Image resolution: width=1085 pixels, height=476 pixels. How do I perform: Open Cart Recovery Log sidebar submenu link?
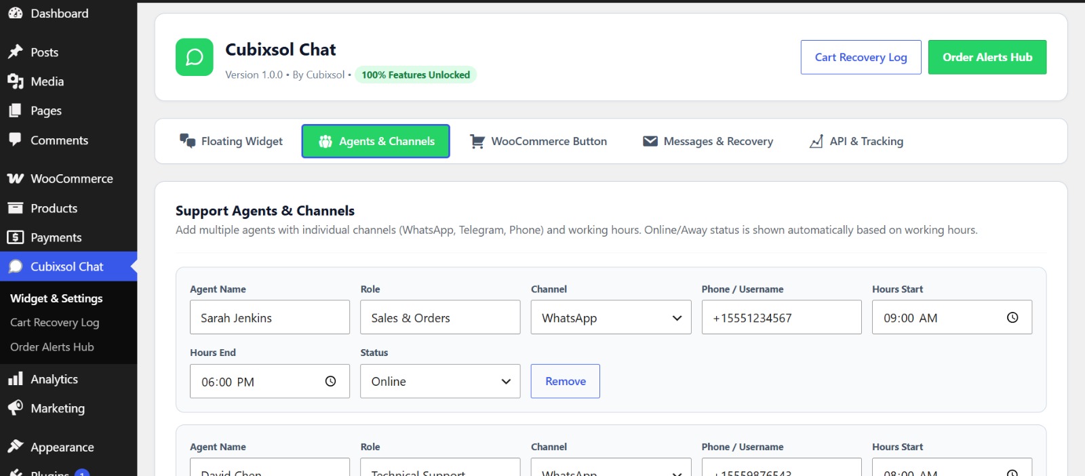[x=55, y=323]
